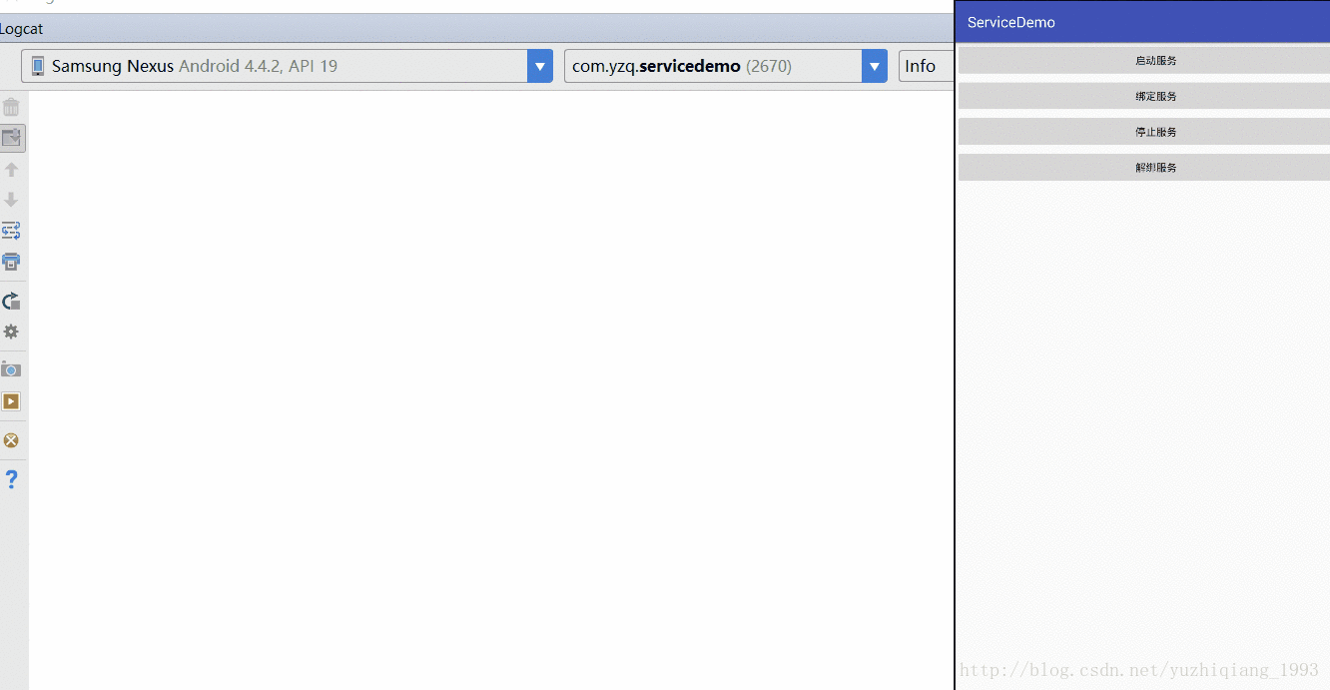Click the up arrow in Logcat sidebar
This screenshot has width=1330, height=690.
[x=11, y=170]
